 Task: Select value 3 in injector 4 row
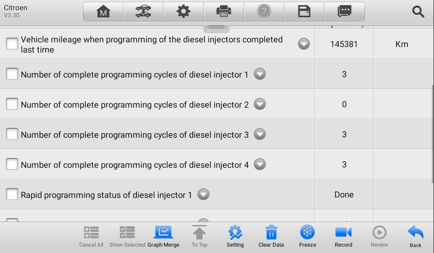[344, 165]
